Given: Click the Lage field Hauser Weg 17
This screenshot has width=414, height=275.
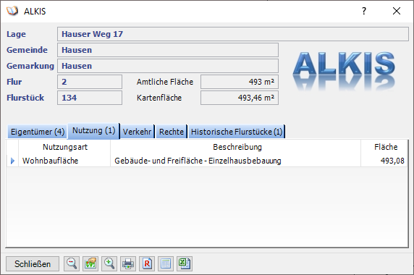Looking at the screenshot, I should point(233,34).
